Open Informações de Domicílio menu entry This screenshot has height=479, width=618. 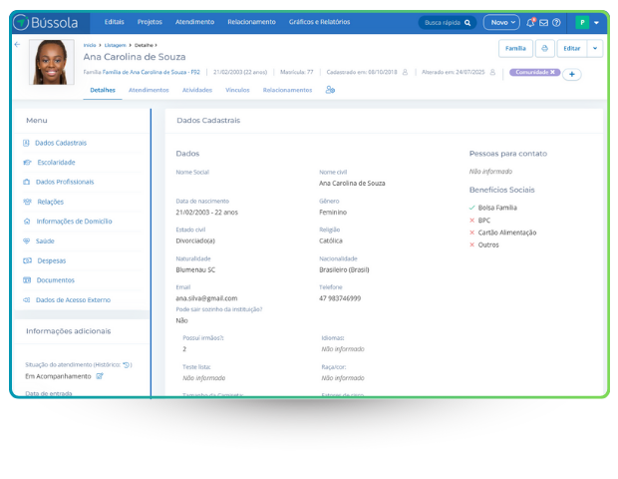74,222
